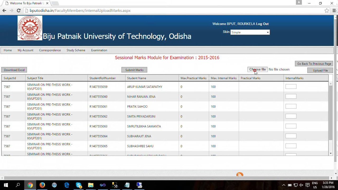Click the BPUT university logo
The height and width of the screenshot is (190, 338).
tap(30, 28)
